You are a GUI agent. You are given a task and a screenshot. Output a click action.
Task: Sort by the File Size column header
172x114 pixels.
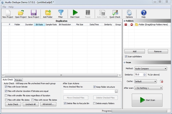pos(80,25)
